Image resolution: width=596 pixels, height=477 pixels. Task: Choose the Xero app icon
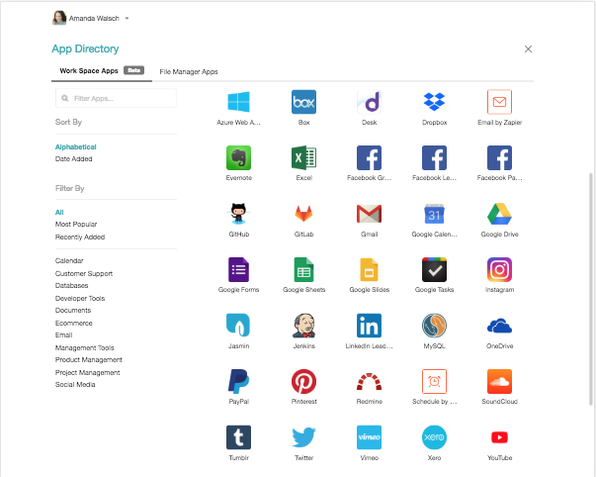[x=434, y=437]
